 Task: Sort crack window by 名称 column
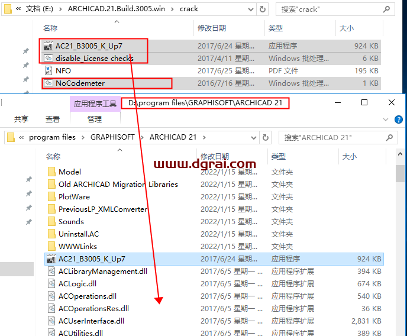point(50,28)
